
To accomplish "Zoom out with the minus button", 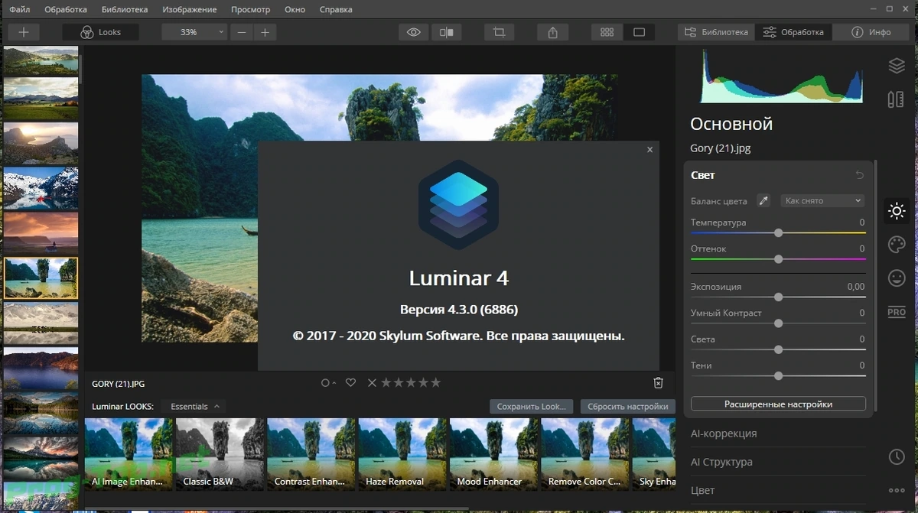I will tap(242, 32).
